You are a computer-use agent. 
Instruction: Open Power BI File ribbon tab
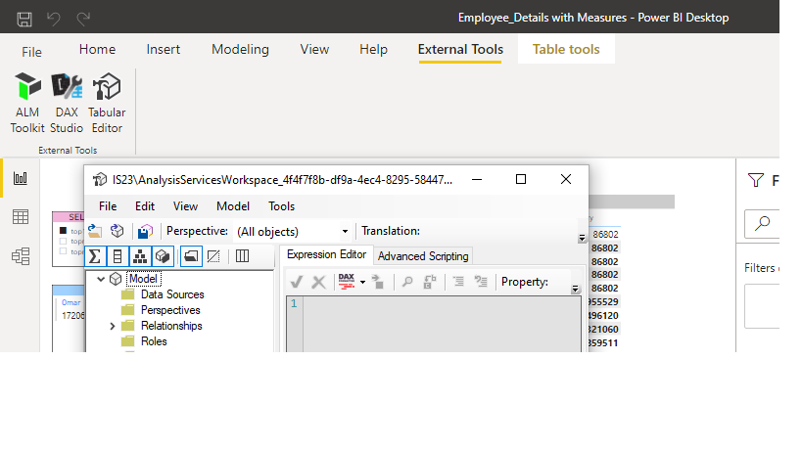click(x=31, y=52)
